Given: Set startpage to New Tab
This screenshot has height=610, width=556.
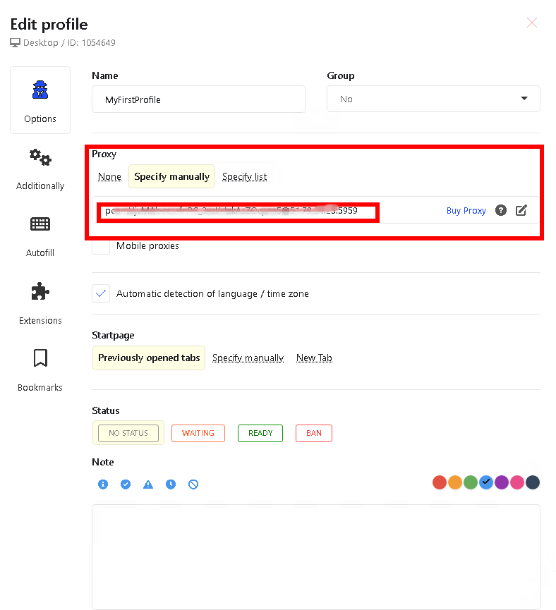Looking at the screenshot, I should 314,358.
